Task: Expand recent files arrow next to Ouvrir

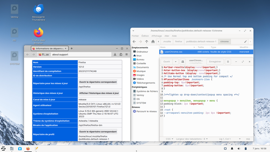Action: tap(176, 61)
